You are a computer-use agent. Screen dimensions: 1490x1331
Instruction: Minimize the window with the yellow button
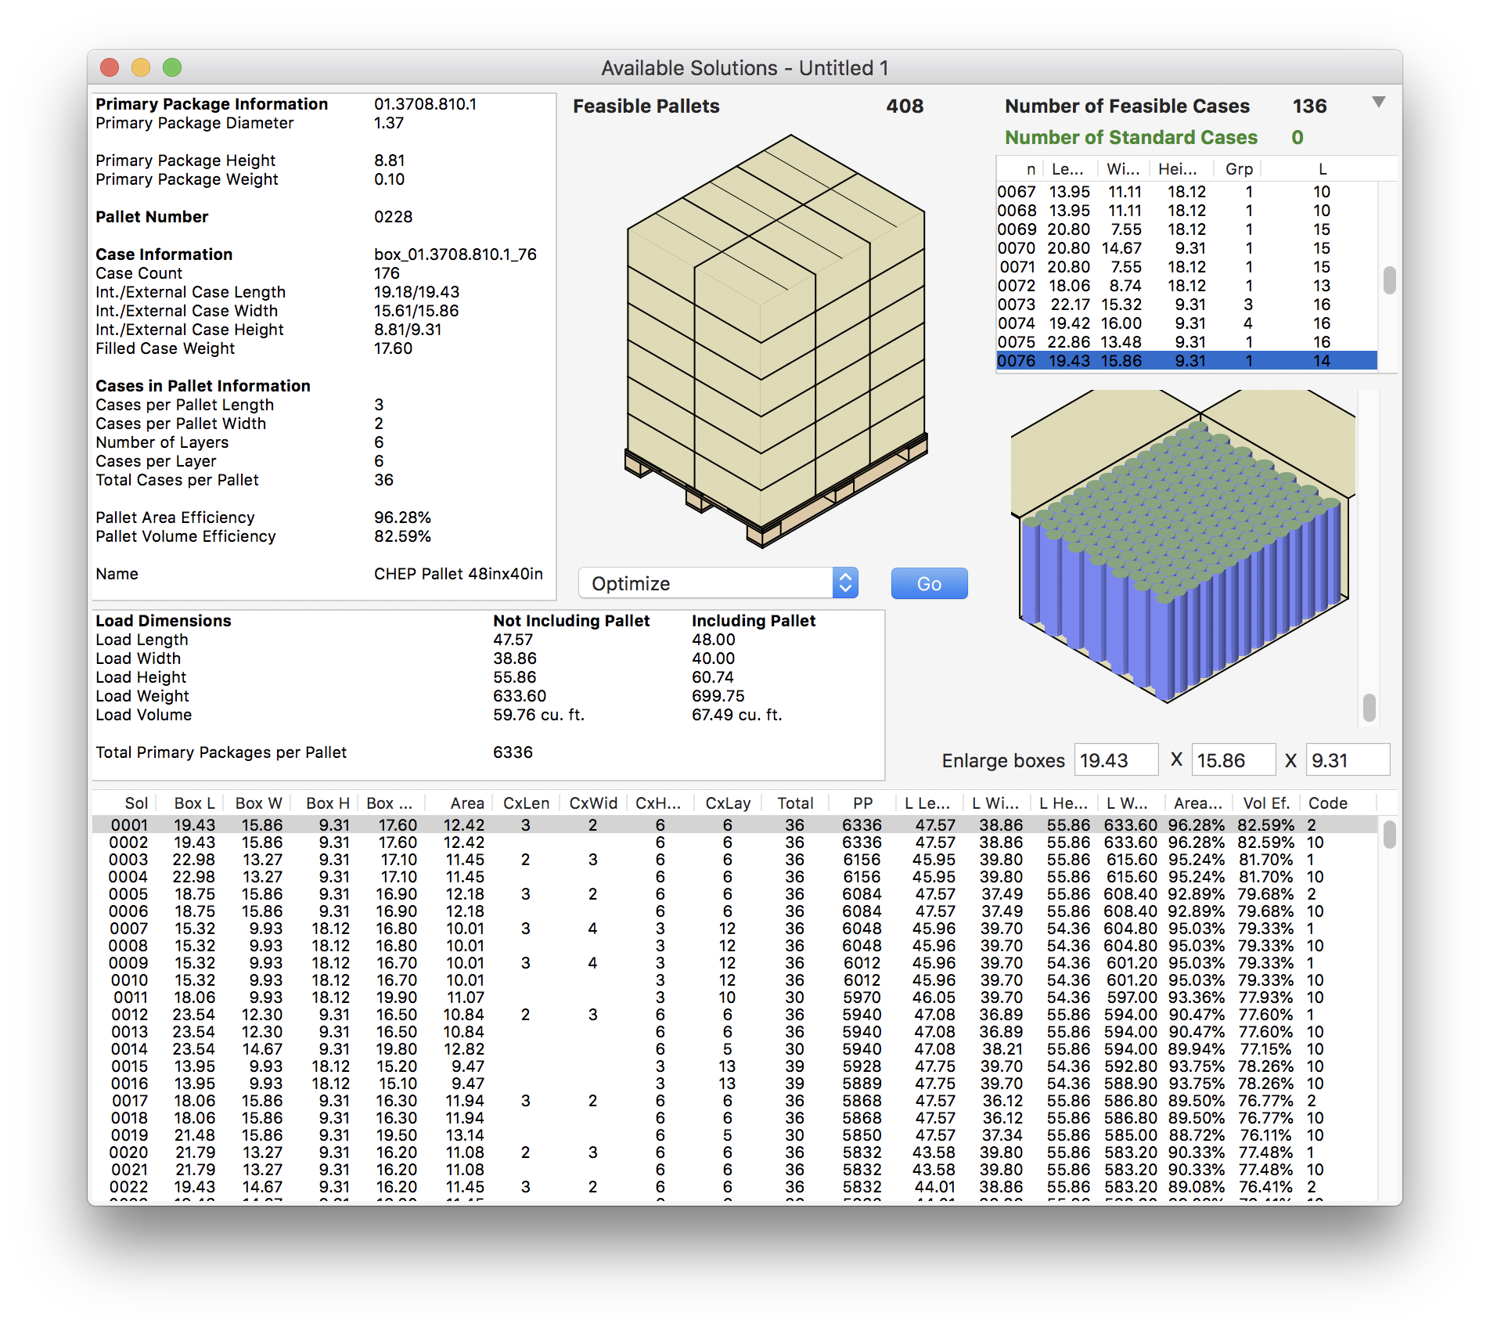tap(141, 67)
